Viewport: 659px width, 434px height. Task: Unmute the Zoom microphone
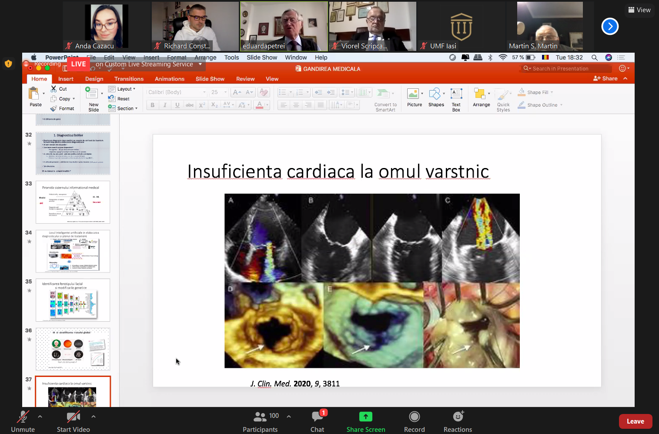point(23,422)
